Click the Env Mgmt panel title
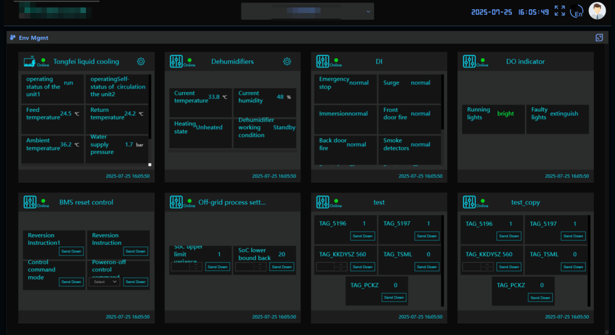The width and height of the screenshot is (615, 335). point(33,38)
